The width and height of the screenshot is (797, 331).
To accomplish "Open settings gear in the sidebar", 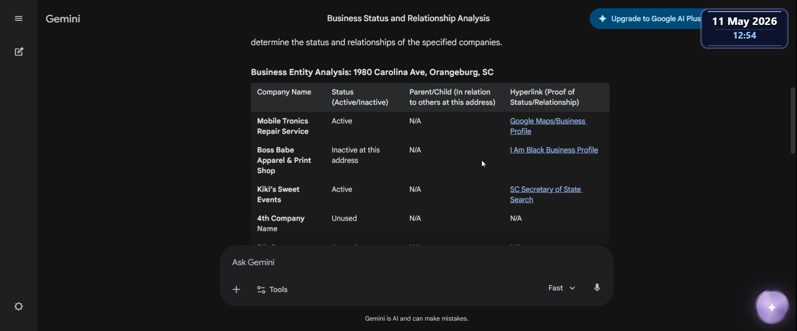I will (x=19, y=307).
